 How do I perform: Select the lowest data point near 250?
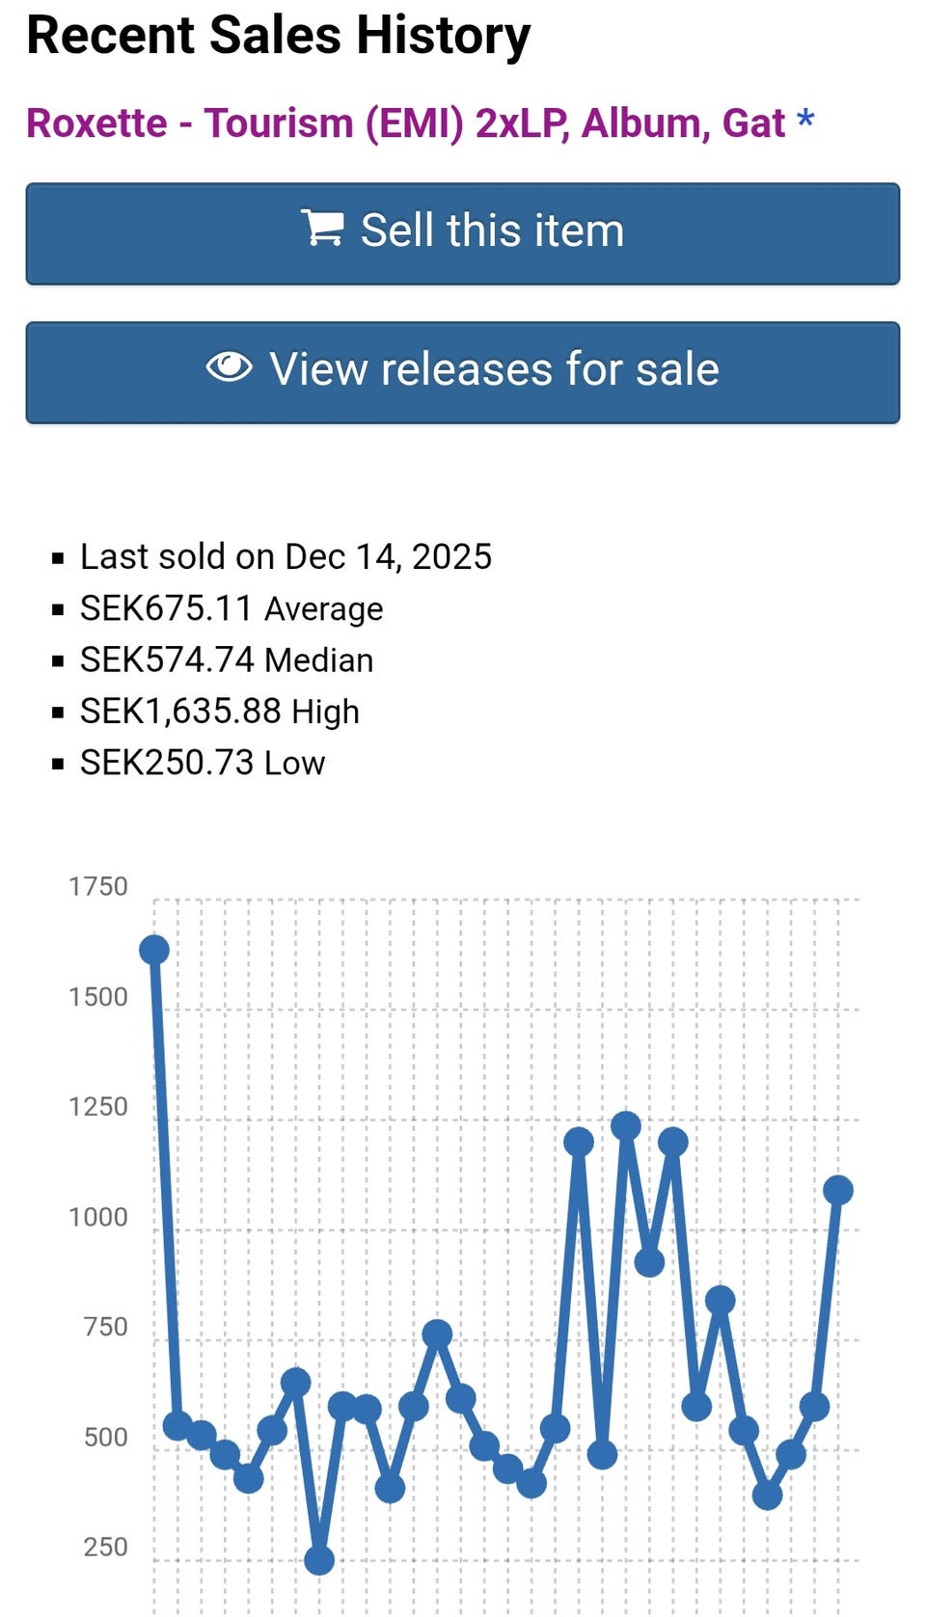(319, 1559)
